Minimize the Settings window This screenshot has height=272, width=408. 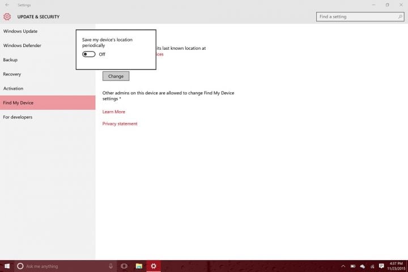(373, 5)
